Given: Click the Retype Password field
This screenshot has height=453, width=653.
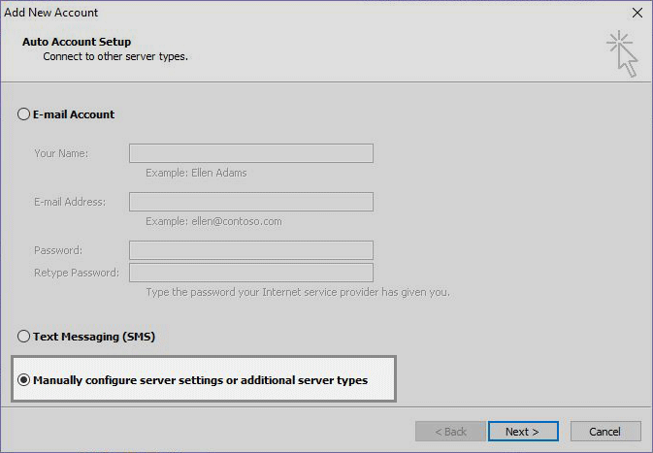Looking at the screenshot, I should (x=250, y=273).
